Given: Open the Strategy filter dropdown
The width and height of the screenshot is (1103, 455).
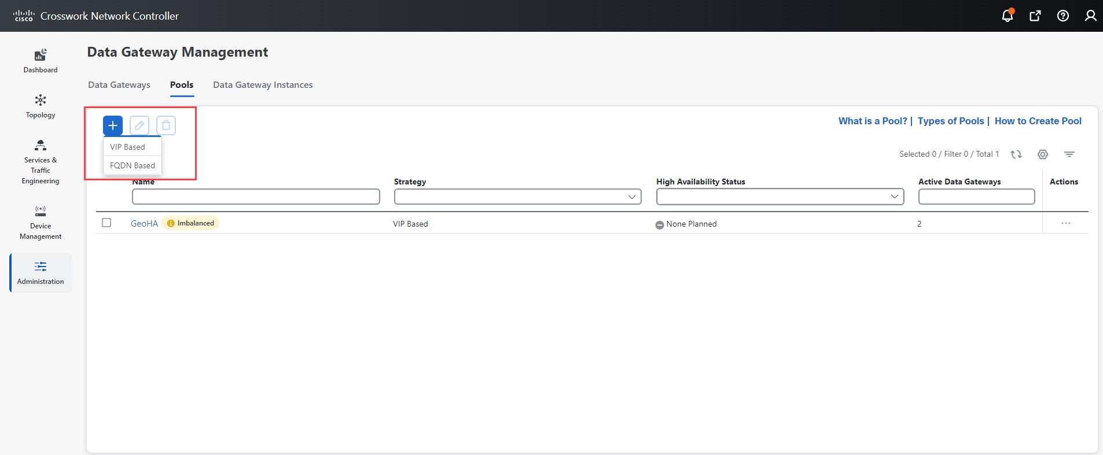Looking at the screenshot, I should click(x=518, y=197).
